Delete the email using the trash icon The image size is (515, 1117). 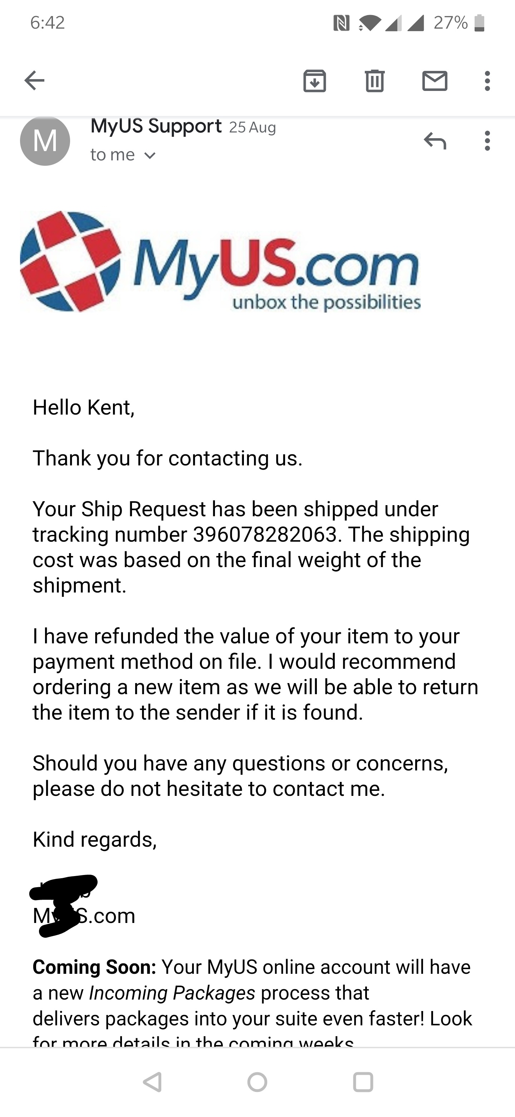[x=375, y=81]
